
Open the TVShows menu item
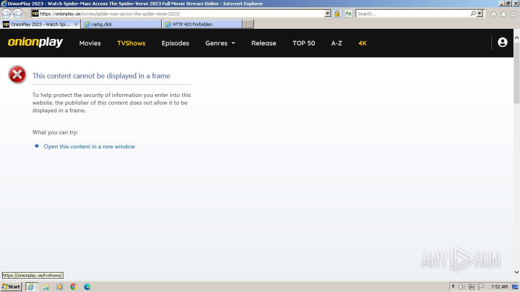click(131, 43)
